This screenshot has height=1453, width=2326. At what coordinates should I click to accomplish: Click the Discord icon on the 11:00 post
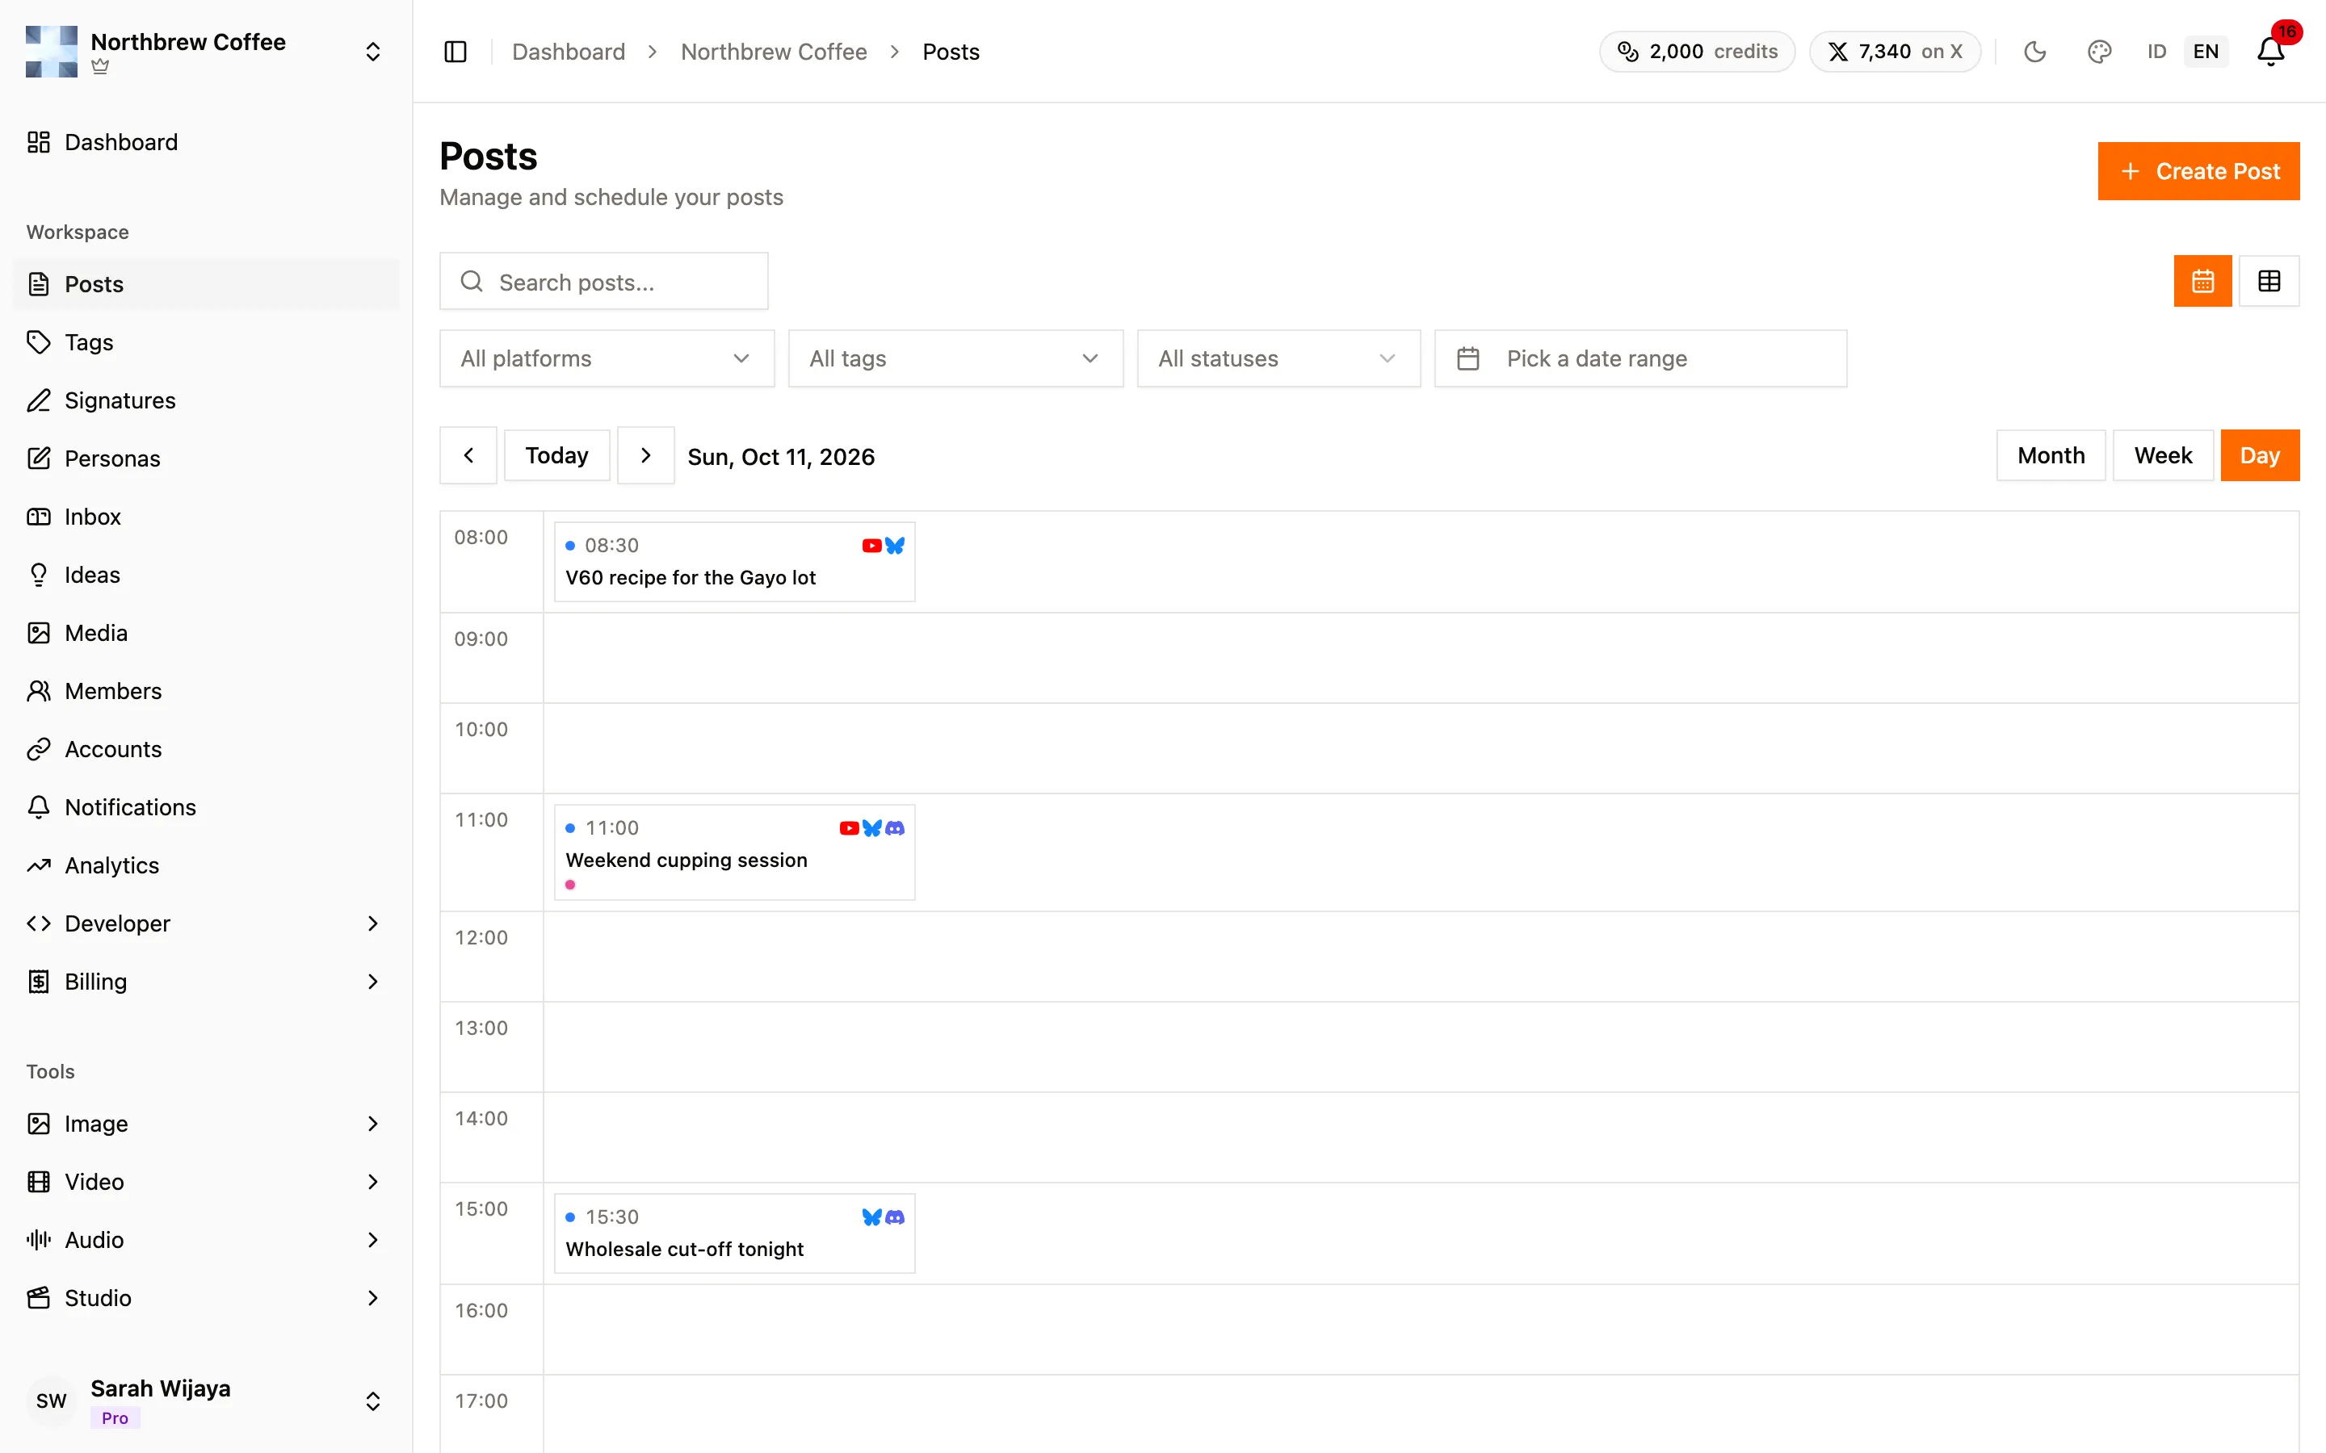pyautogui.click(x=895, y=828)
